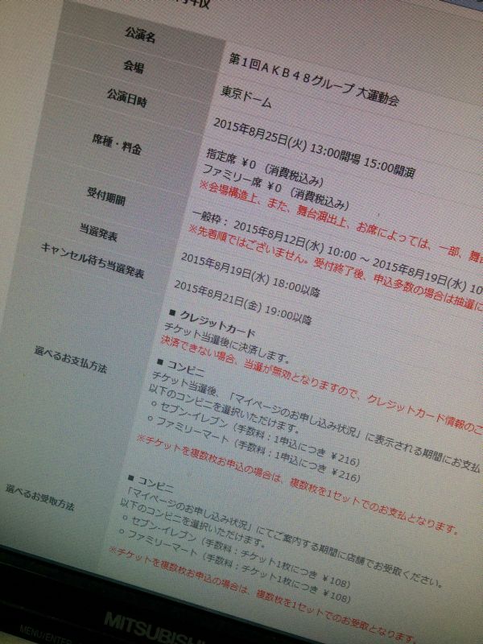Select the 当選発表 label

98,232
